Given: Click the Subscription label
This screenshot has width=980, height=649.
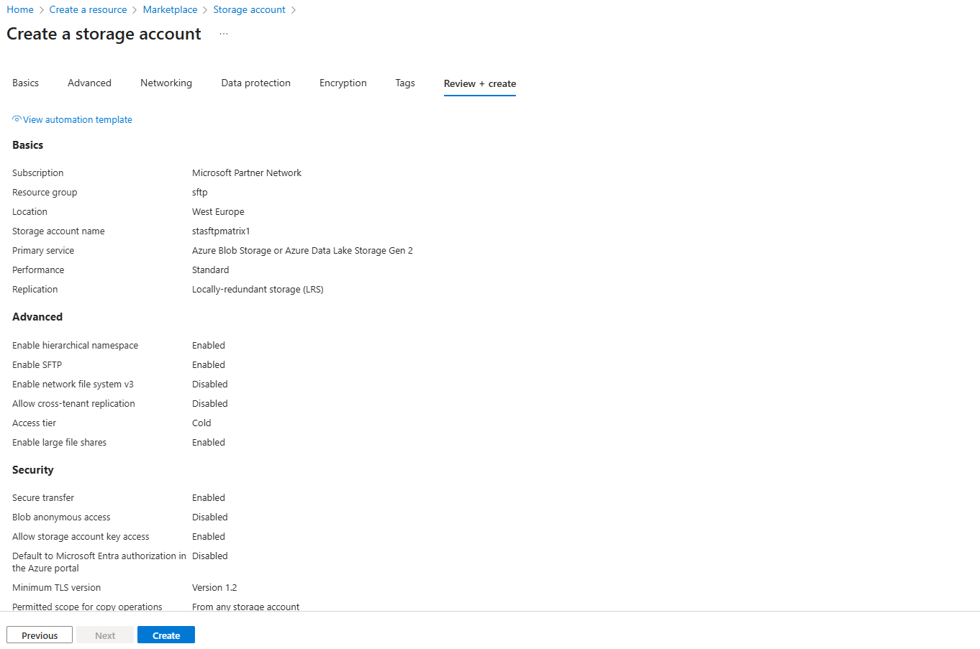Looking at the screenshot, I should [x=38, y=173].
